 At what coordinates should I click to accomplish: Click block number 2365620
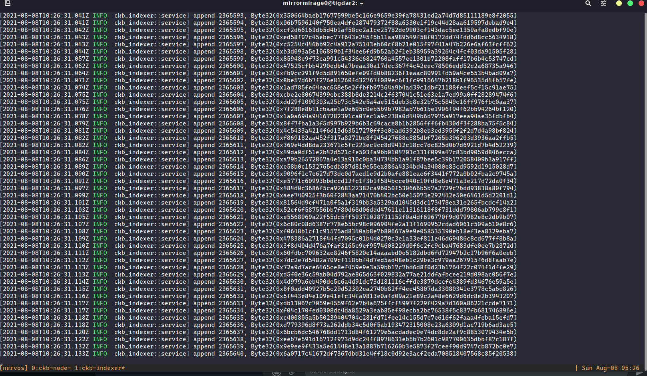231,210
